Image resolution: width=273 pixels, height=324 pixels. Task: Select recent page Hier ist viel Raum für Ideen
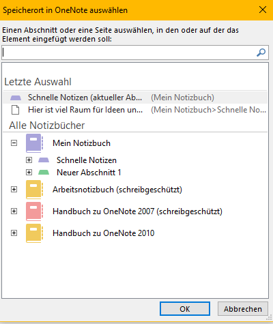(x=135, y=110)
